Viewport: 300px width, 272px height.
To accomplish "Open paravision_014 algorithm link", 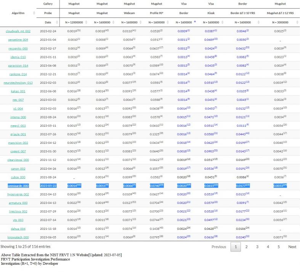I will pyautogui.click(x=18, y=66).
